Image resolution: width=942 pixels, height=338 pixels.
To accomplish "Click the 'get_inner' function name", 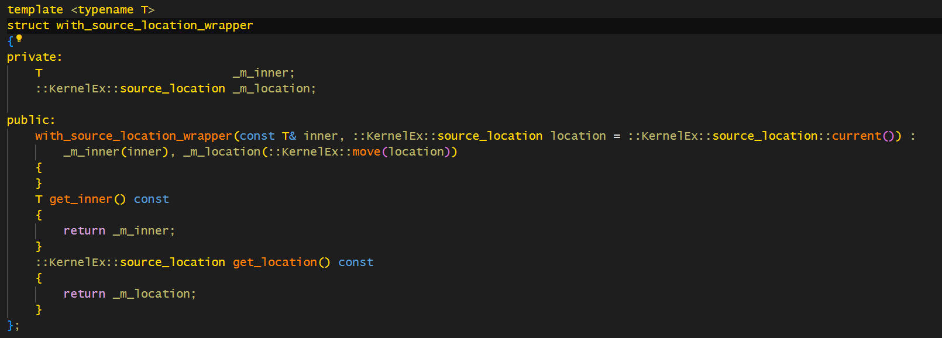I will (81, 199).
